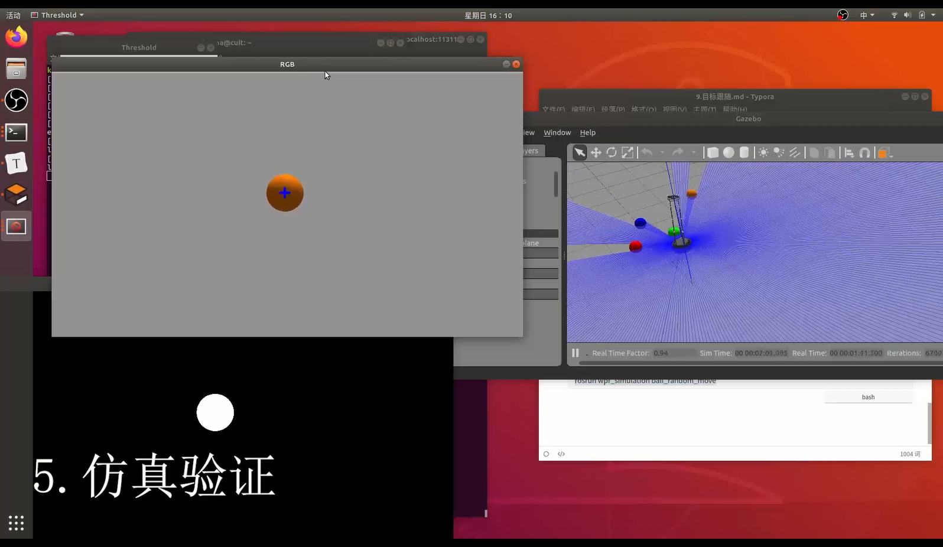
Task: Open the screen recorder dock icon
Action: coord(17,227)
